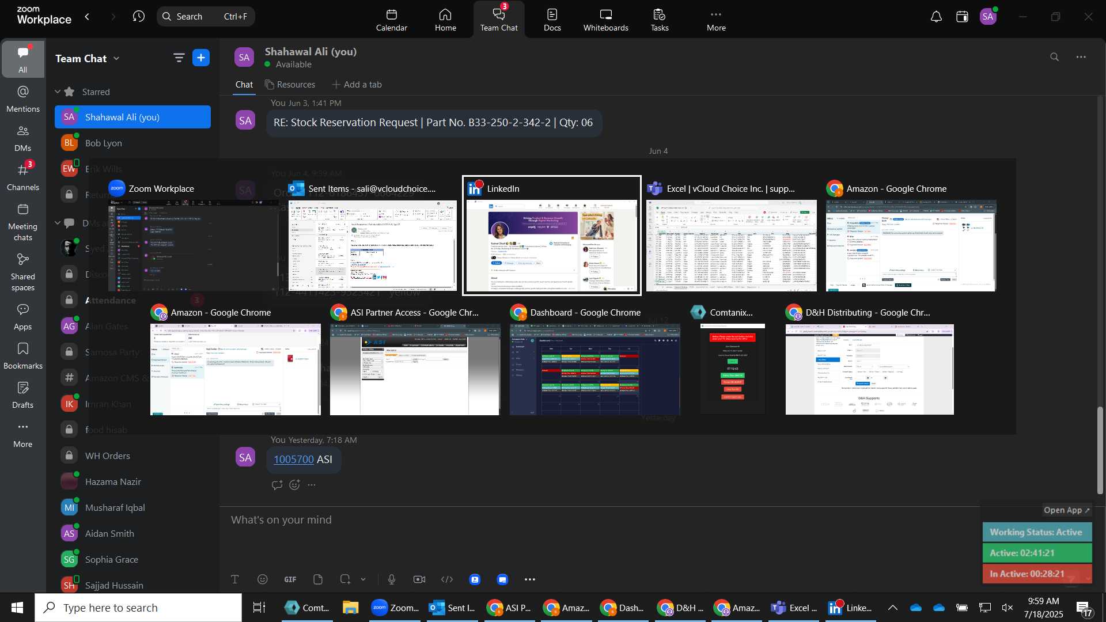1106x622 pixels.
Task: Open the Mentions sidebar section
Action: 23,99
